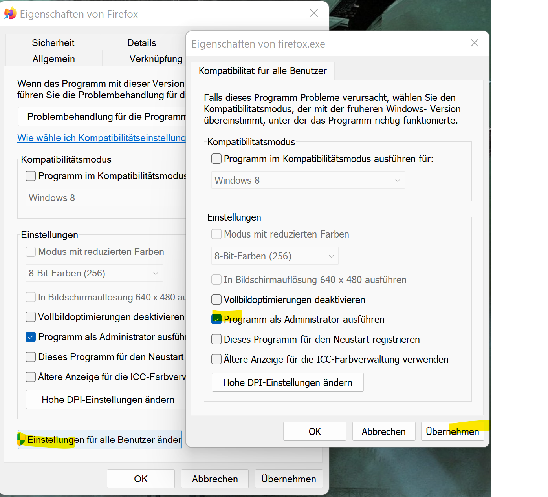
Task: Click the Firefox icon in the title bar
Action: [10, 14]
